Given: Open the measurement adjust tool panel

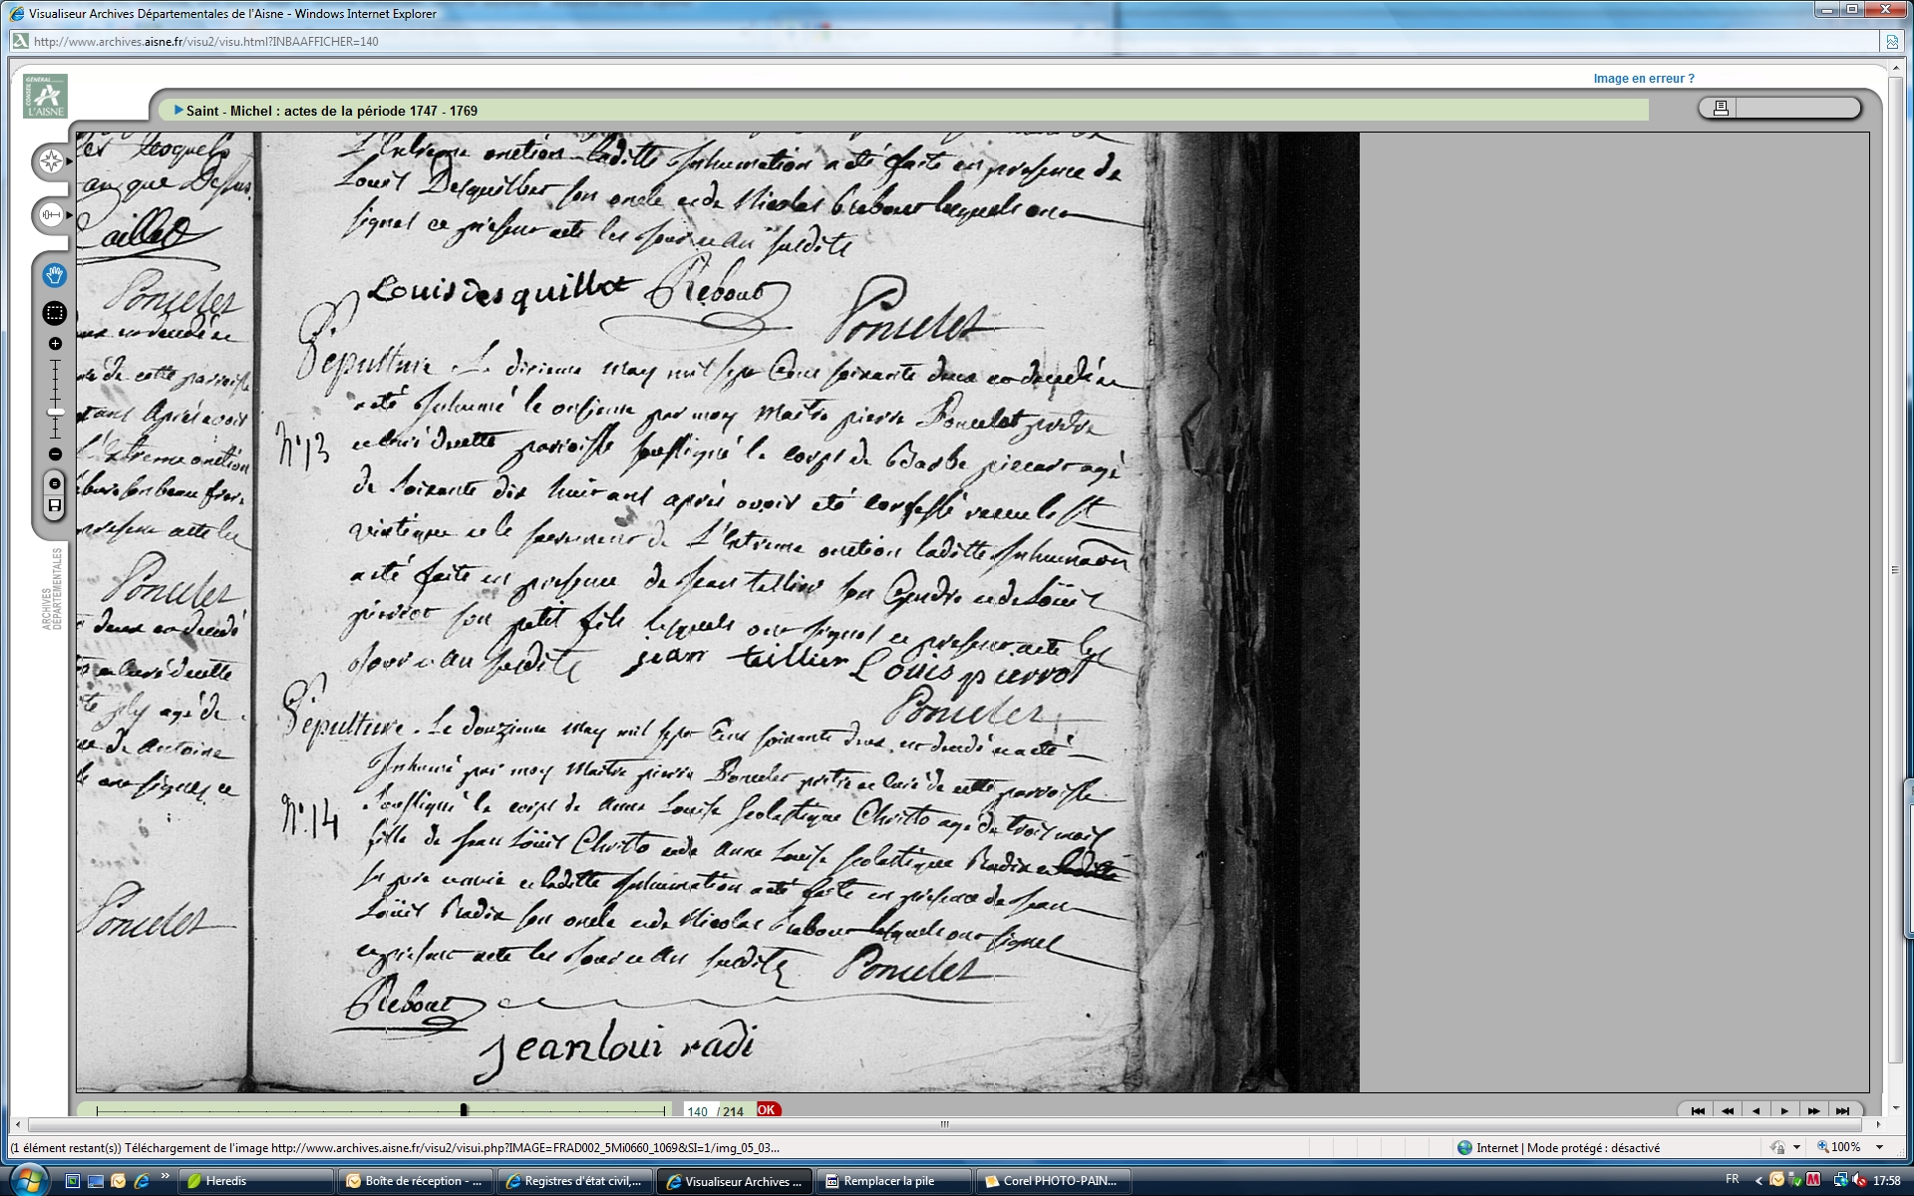Looking at the screenshot, I should [x=52, y=215].
